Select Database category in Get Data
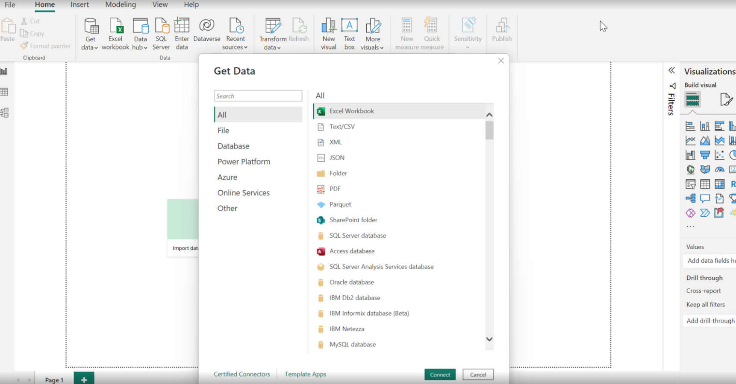The height and width of the screenshot is (384, 736). (x=233, y=146)
